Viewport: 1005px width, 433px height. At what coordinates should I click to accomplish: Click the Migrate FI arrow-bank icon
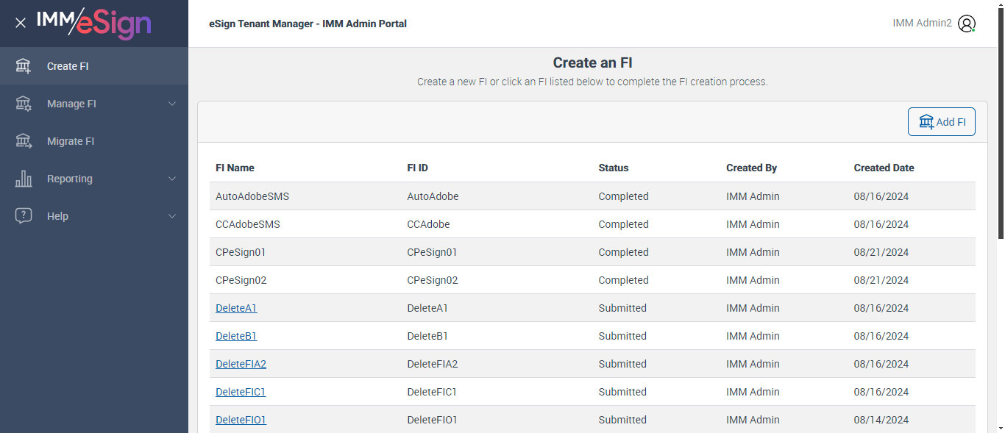coord(24,141)
